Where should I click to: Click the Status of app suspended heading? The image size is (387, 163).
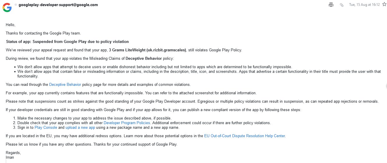(x=67, y=42)
